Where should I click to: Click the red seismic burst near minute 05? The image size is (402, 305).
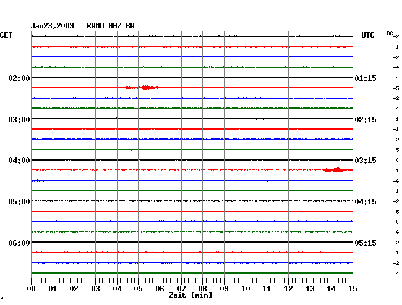click(145, 88)
